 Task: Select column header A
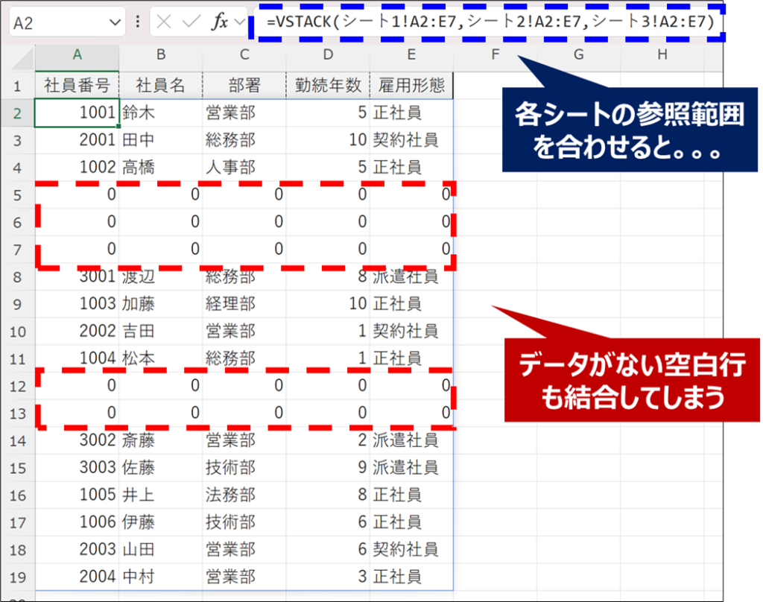[x=77, y=56]
